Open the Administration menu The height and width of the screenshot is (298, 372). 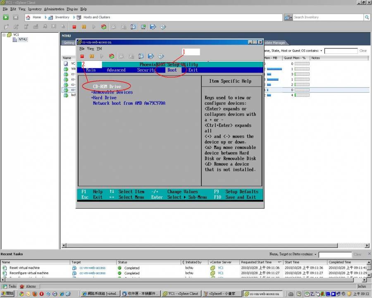coord(54,9)
